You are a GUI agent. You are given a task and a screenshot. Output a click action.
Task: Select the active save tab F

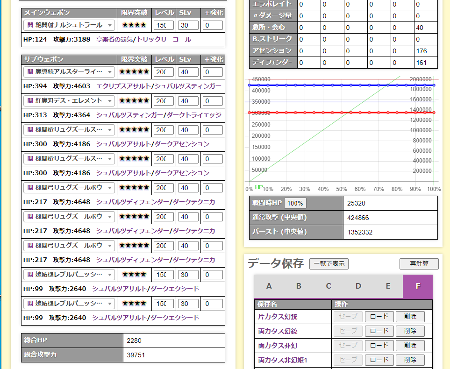pos(418,286)
